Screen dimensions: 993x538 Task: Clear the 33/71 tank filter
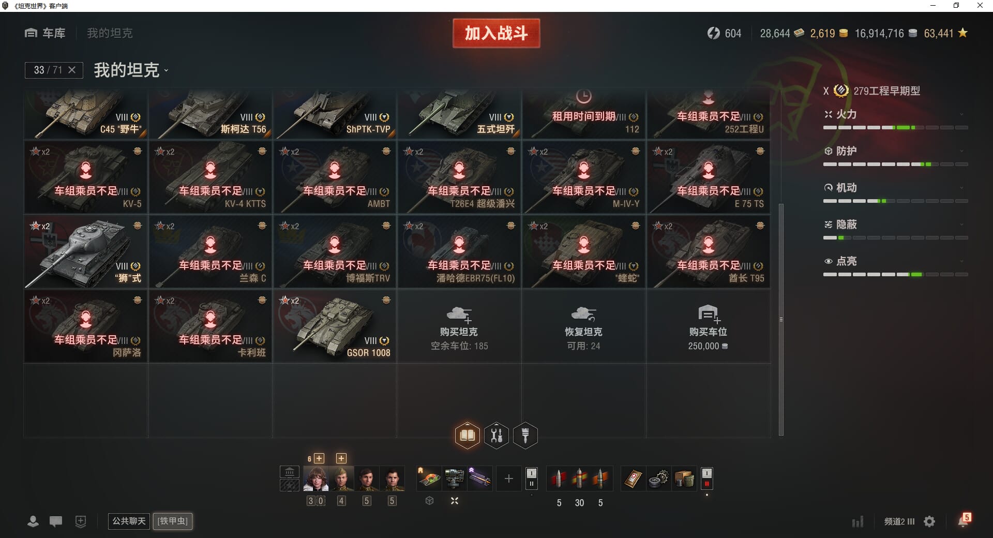(x=72, y=70)
